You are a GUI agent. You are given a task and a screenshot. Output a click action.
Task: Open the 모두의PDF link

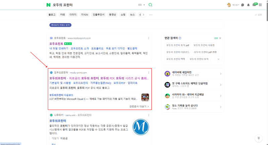(x=119, y=83)
